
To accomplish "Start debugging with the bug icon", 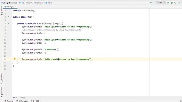I will (172, 3).
